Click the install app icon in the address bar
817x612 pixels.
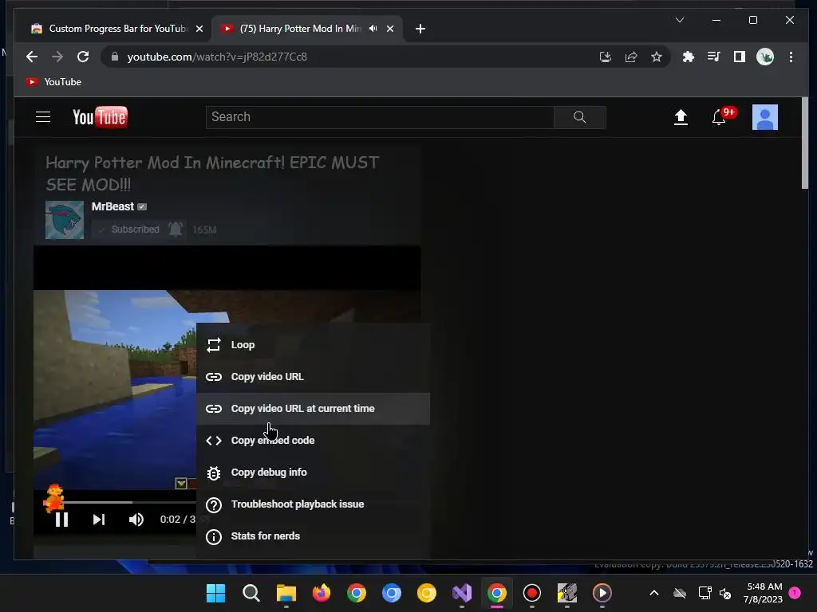click(605, 57)
